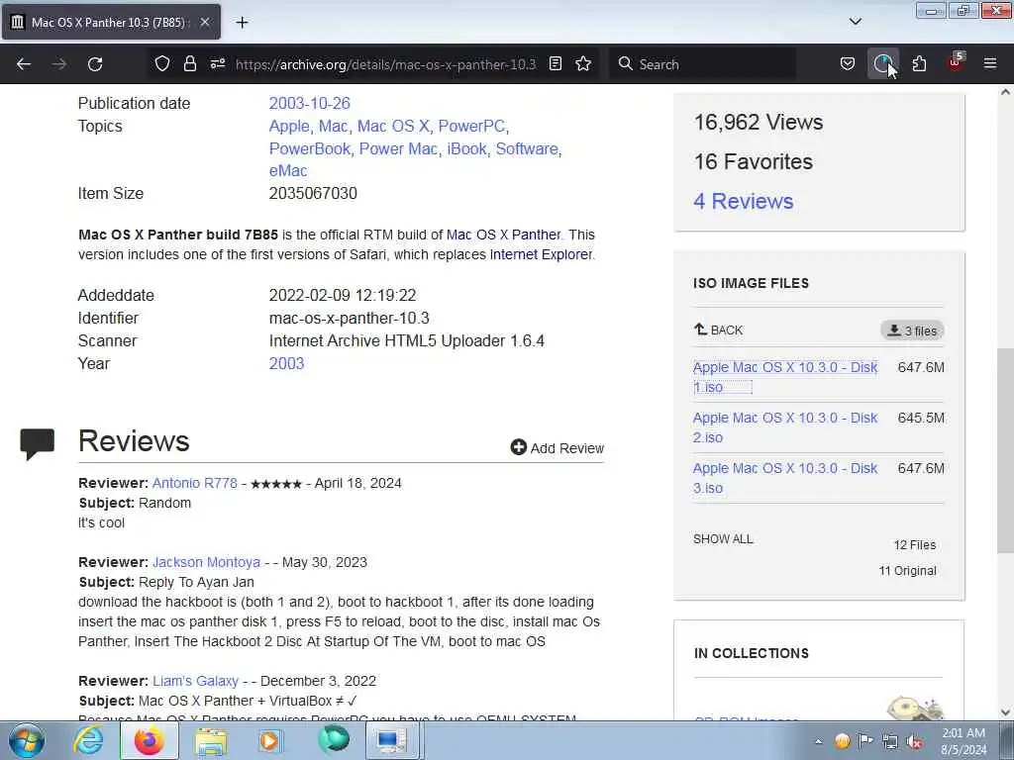This screenshot has height=760, width=1014.
Task: Open the Apple topic link
Action: pos(289,126)
